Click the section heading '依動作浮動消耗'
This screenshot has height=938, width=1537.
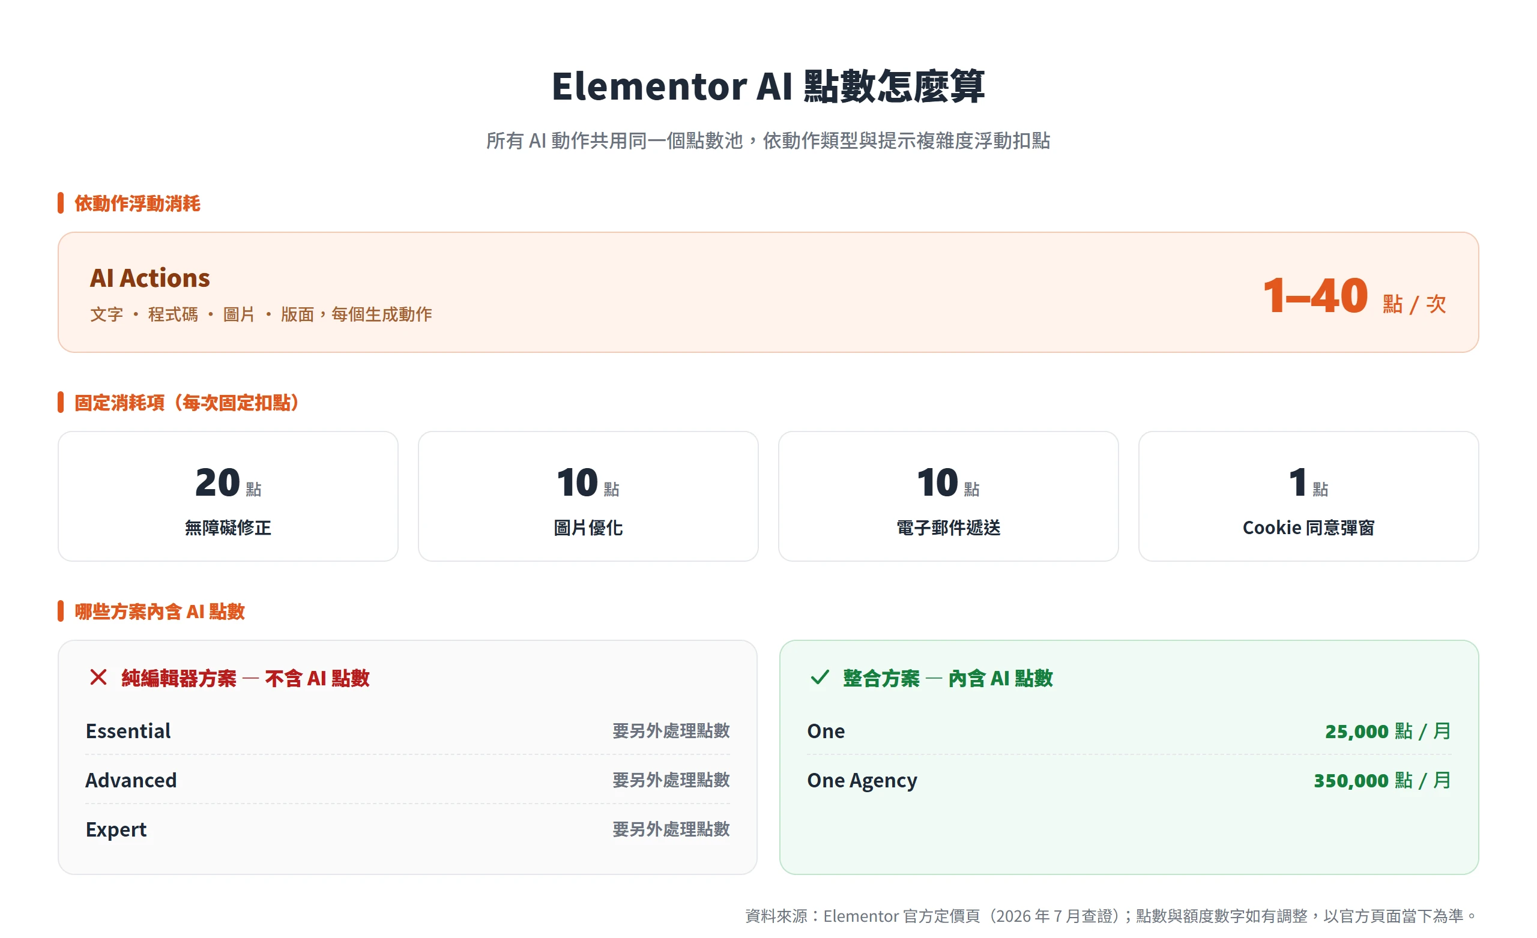[137, 203]
